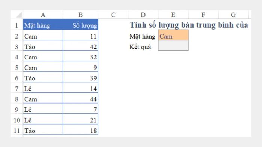Select column G header
This screenshot has width=262, height=147.
(233, 15)
